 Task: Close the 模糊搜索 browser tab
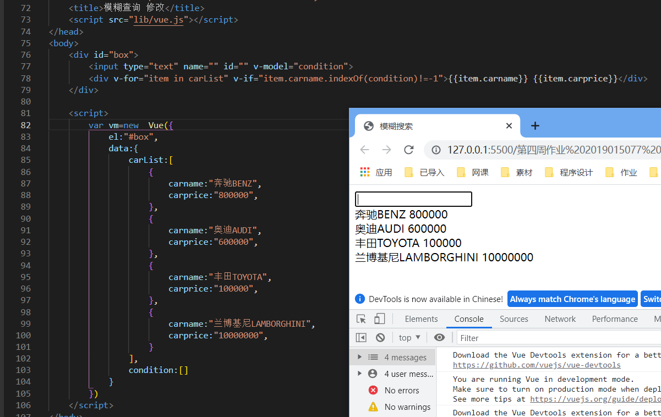point(509,126)
